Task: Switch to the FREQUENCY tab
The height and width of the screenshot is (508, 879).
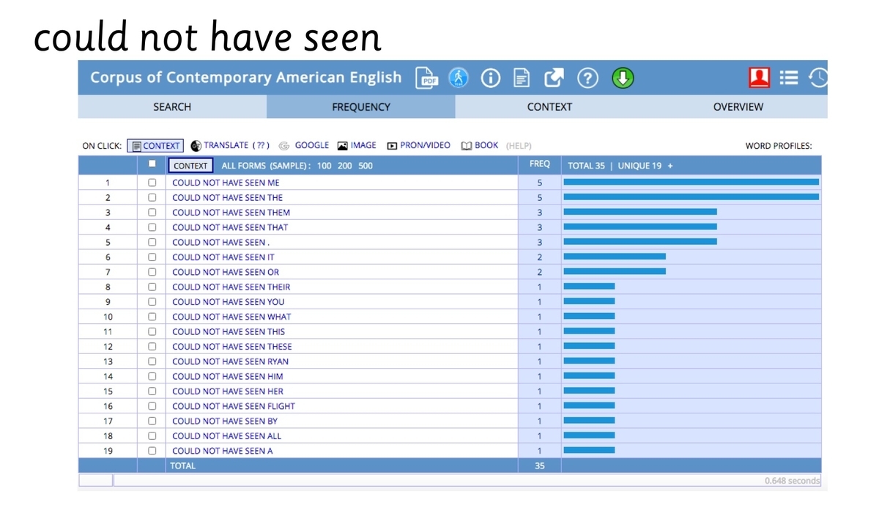Action: pyautogui.click(x=361, y=107)
